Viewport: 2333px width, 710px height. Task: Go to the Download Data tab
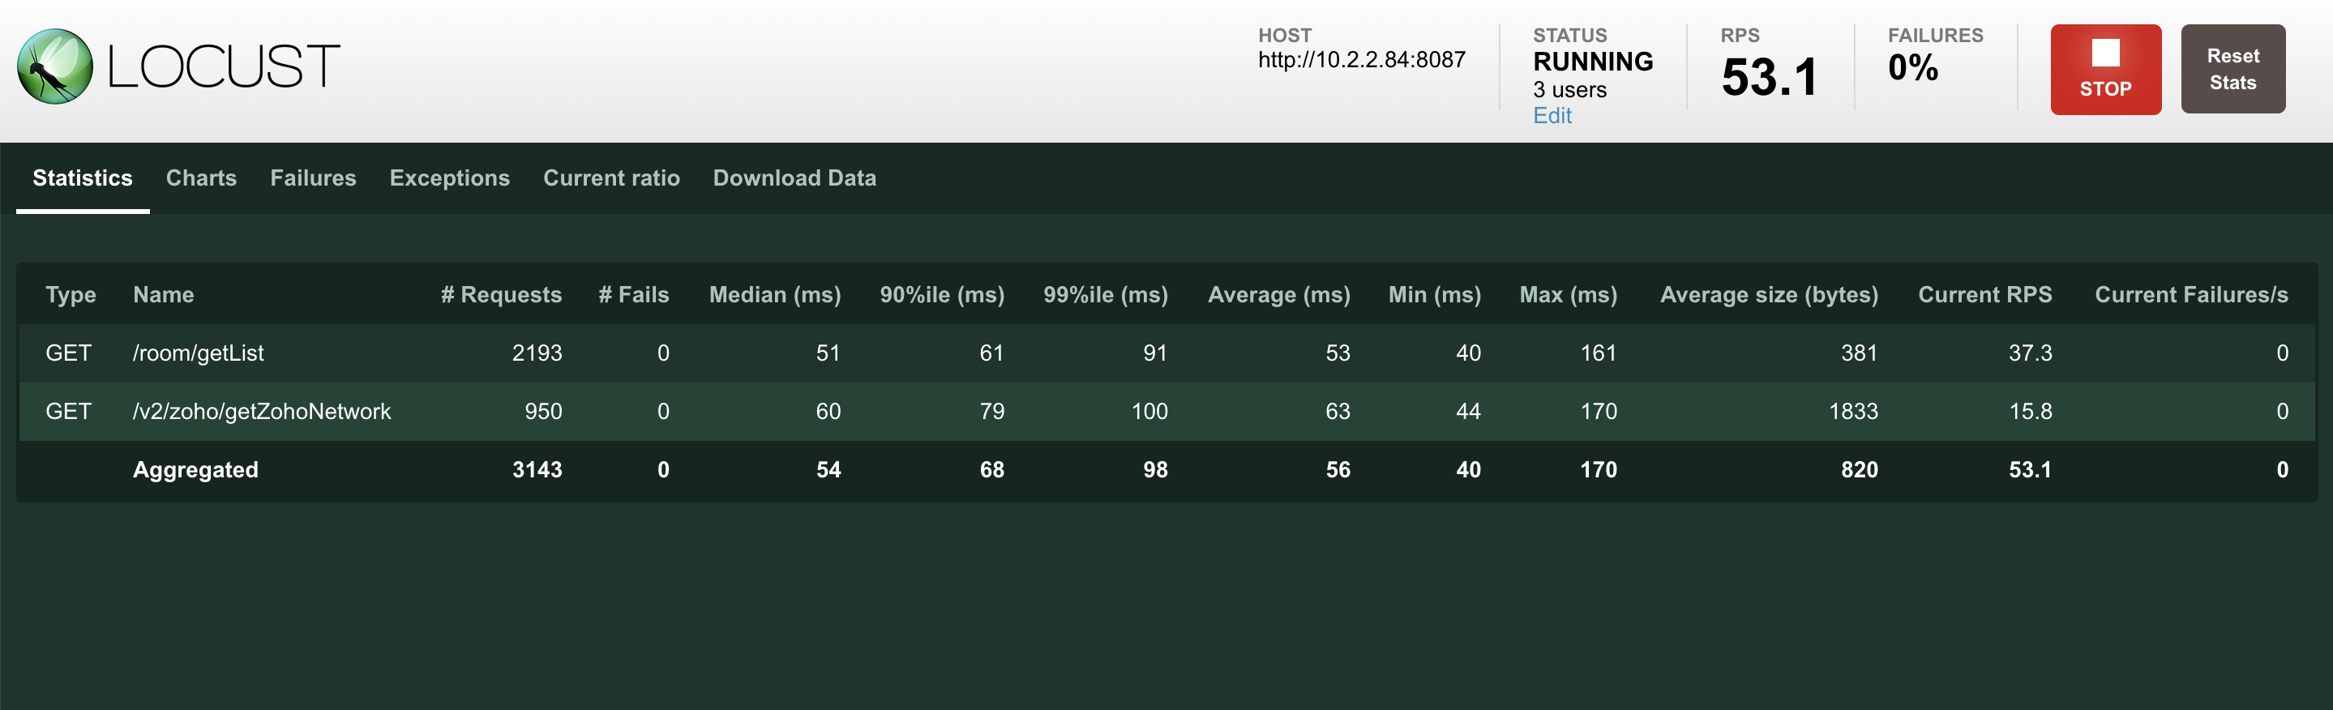pyautogui.click(x=794, y=178)
